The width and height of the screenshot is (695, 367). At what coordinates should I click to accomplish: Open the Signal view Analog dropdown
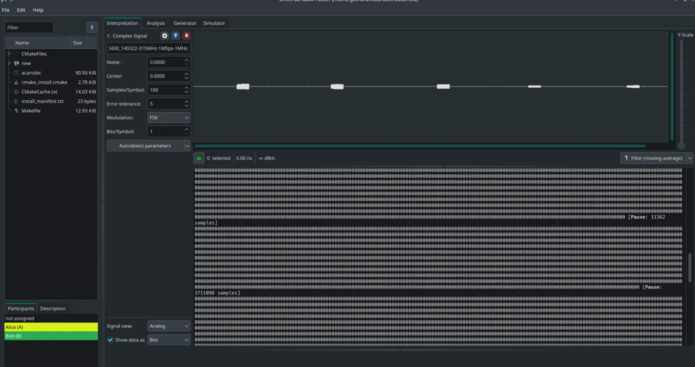169,326
